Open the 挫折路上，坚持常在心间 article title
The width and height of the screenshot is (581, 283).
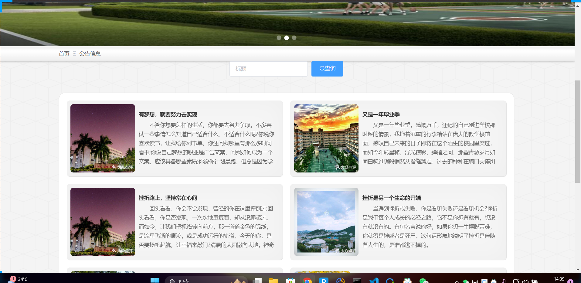click(x=168, y=198)
